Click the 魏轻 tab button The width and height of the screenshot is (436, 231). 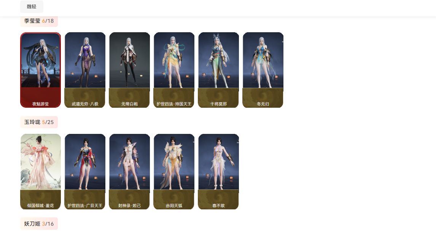[x=32, y=6]
